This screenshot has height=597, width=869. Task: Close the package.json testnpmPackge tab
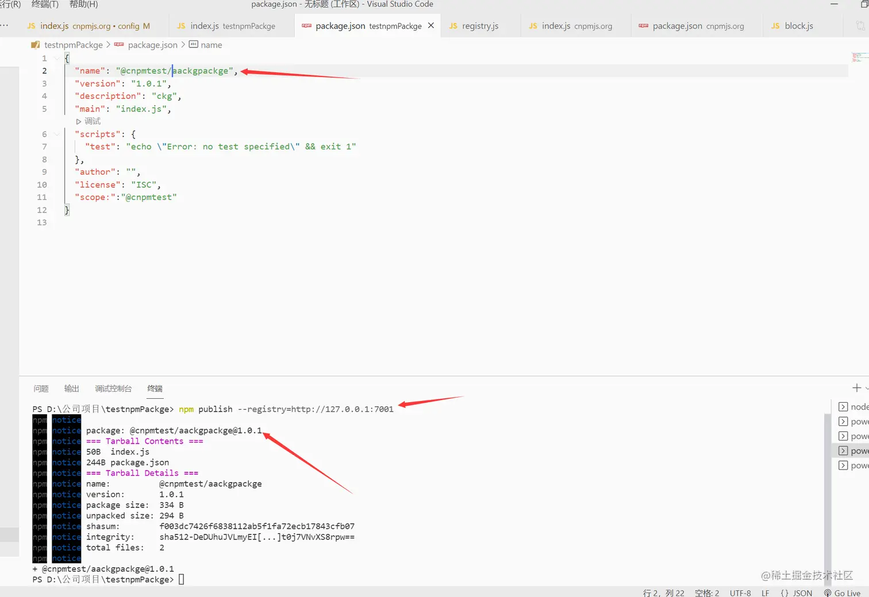pos(431,25)
